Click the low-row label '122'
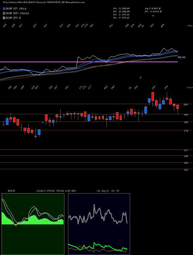This screenshot has width=193, height=255. [x=33, y=88]
